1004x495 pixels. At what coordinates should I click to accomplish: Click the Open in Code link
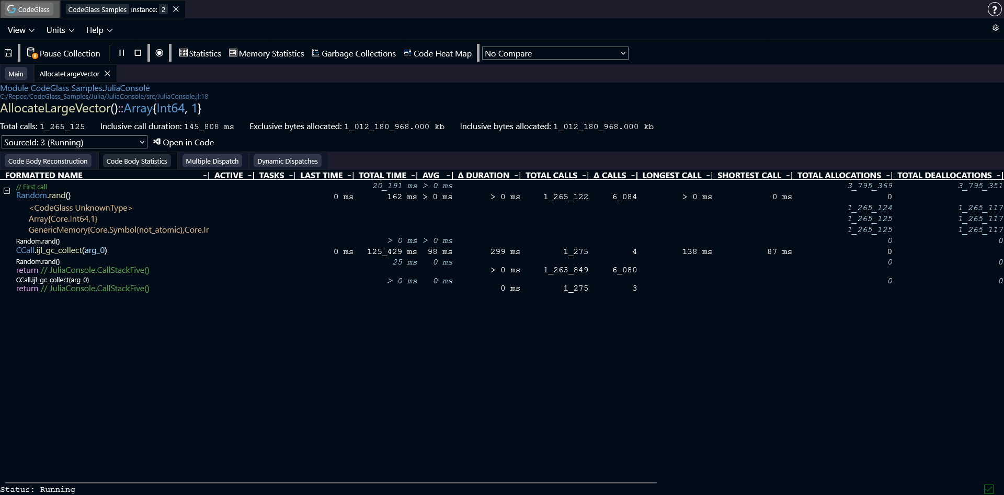tap(184, 142)
